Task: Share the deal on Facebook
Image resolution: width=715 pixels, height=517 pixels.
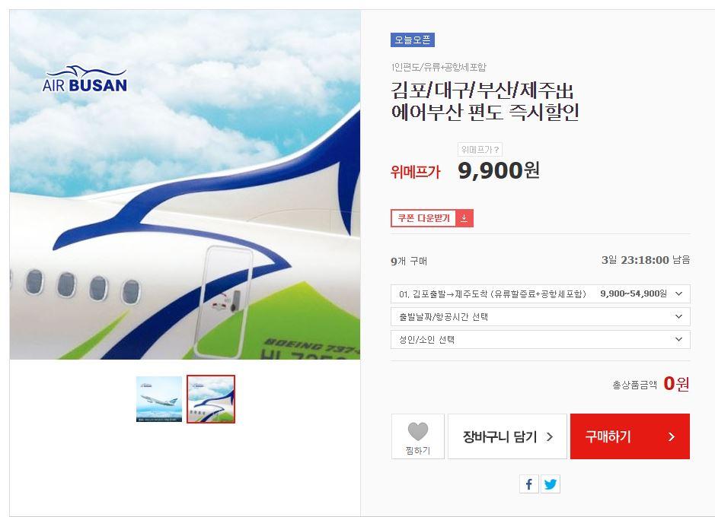Action: tap(529, 484)
